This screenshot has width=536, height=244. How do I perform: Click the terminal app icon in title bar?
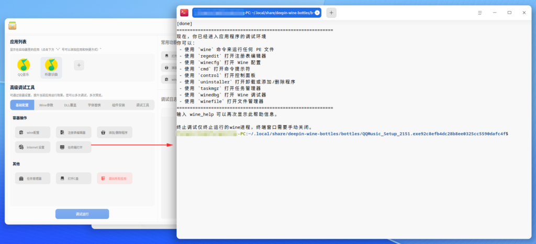184,13
